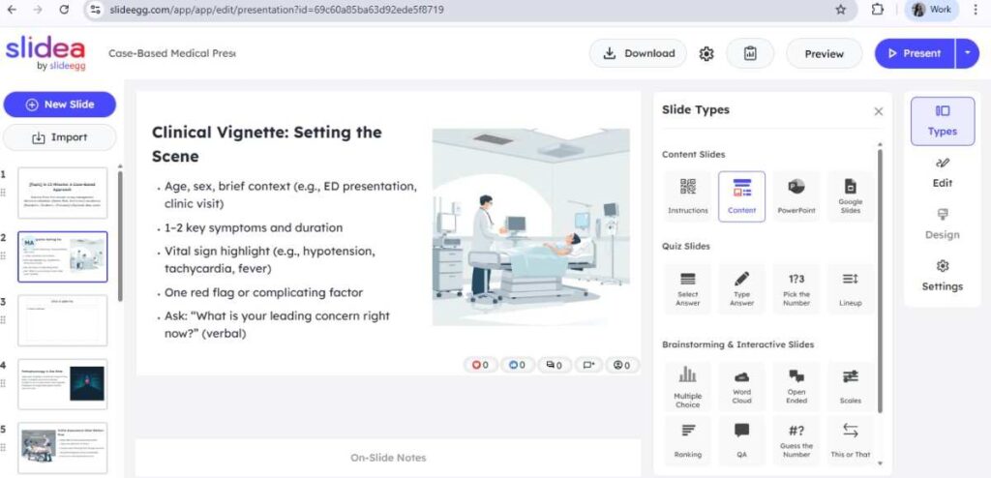Viewport: 991px width, 478px height.
Task: Go back in browser history
Action: click(12, 10)
